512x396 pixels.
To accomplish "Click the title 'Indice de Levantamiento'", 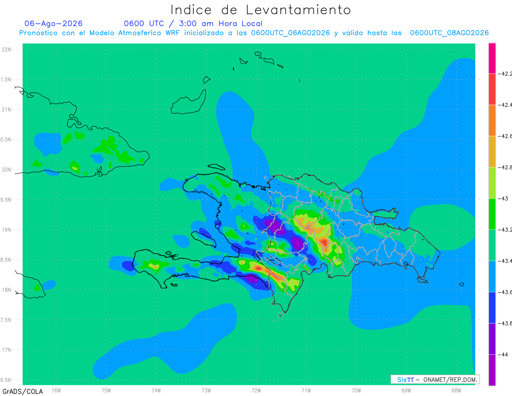I will click(x=261, y=10).
